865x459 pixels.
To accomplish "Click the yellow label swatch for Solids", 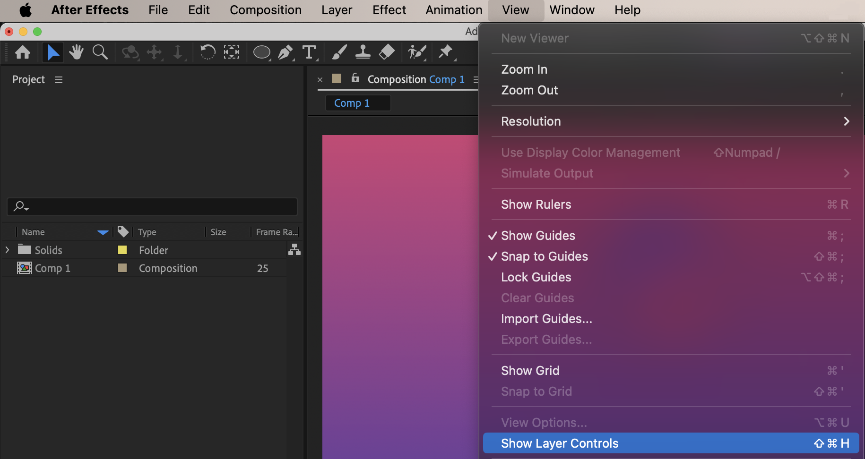I will click(x=122, y=250).
